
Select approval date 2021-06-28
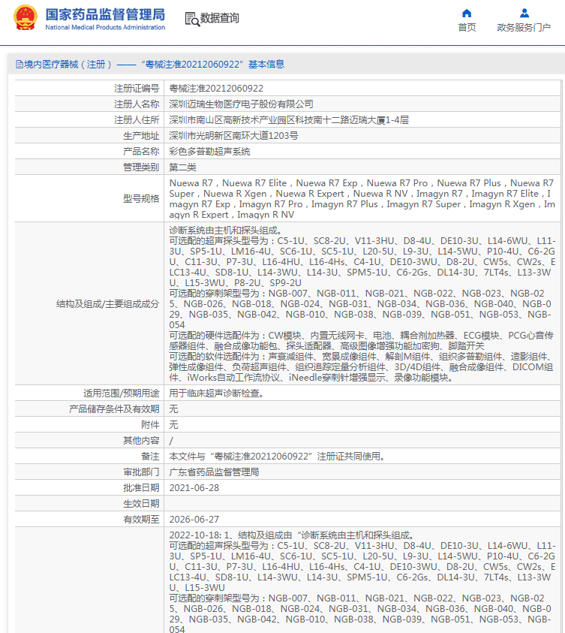[x=194, y=487]
